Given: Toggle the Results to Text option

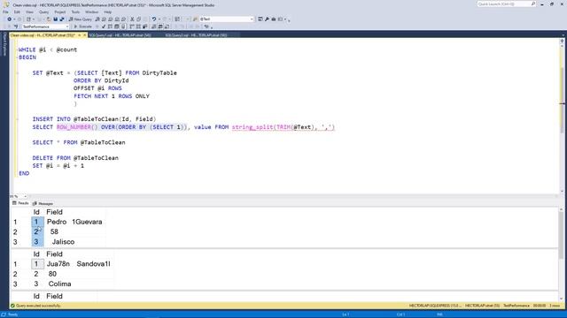Looking at the screenshot, I should [153, 26].
